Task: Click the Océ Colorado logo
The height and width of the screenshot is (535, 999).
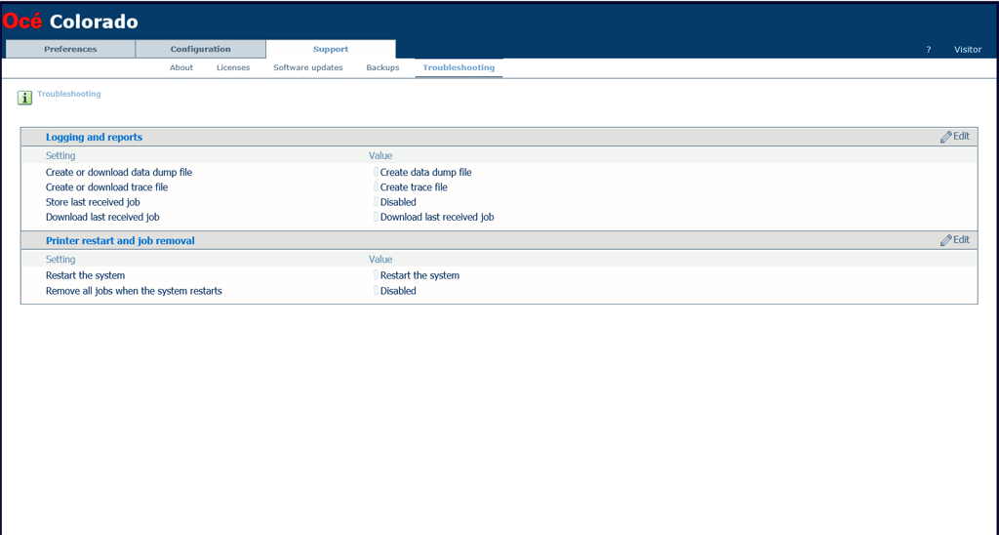Action: click(x=70, y=21)
